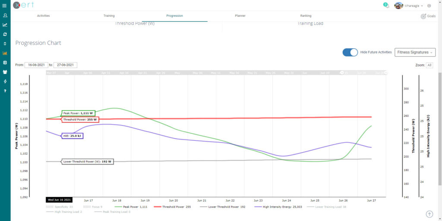442x221 pixels.
Task: Click the orange bar chart sidebar icon
Action: [5, 53]
